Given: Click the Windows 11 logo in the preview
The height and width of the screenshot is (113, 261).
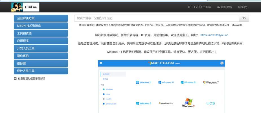Looking at the screenshot, I should coord(144,82).
